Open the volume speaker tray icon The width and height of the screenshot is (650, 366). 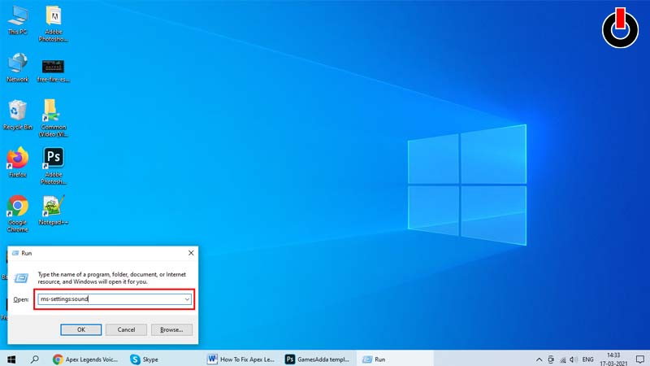click(x=574, y=359)
